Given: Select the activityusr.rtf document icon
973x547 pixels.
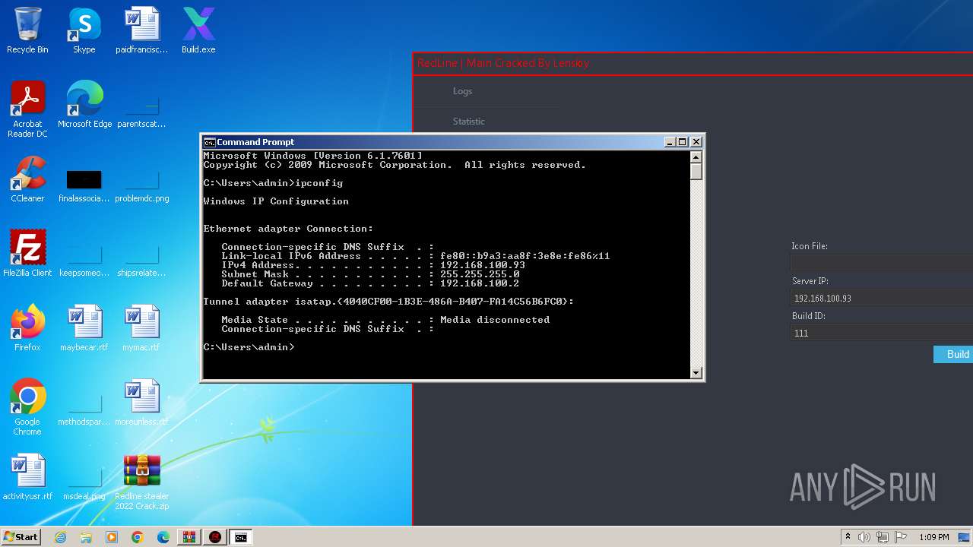Looking at the screenshot, I should point(27,477).
